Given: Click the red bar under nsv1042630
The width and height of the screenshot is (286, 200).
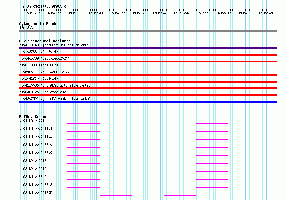Looking at the screenshot, I should (x=148, y=82).
